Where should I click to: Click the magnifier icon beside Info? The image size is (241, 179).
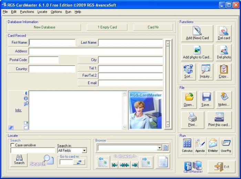26,104
